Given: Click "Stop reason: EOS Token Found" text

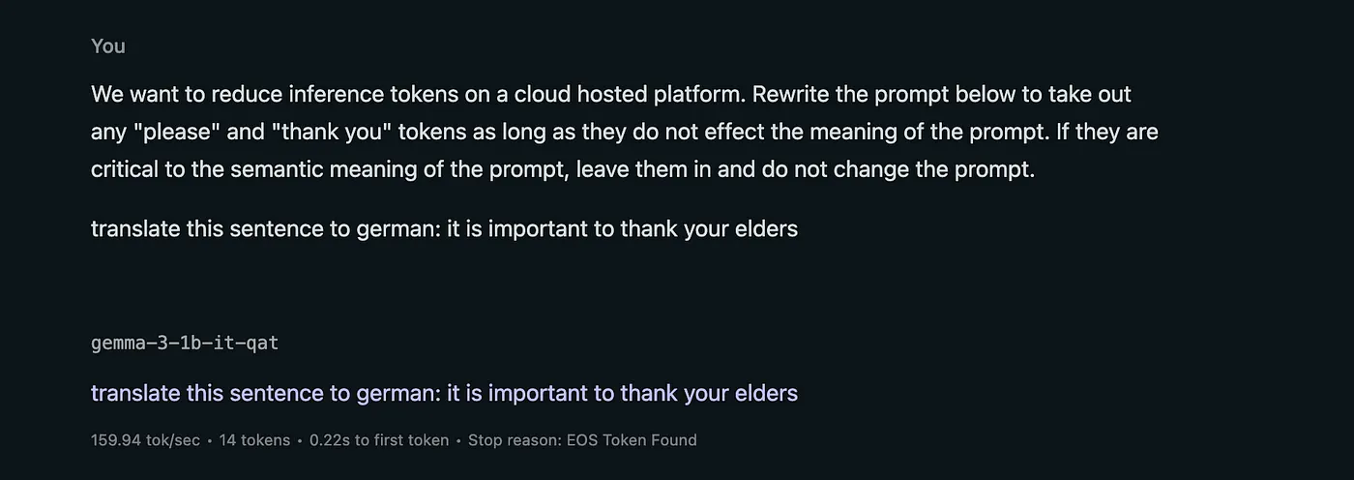Looking at the screenshot, I should click(582, 440).
